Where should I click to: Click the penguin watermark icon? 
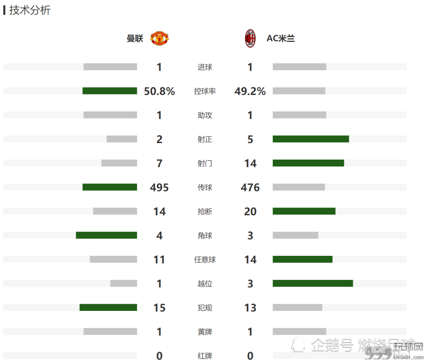[298, 345]
